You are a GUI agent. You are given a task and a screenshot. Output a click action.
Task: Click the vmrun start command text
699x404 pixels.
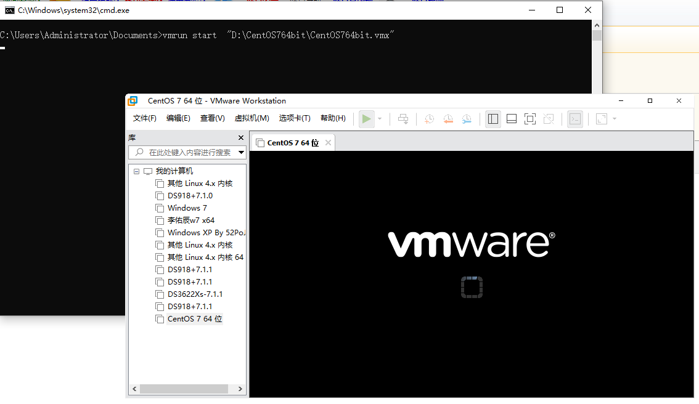(278, 34)
